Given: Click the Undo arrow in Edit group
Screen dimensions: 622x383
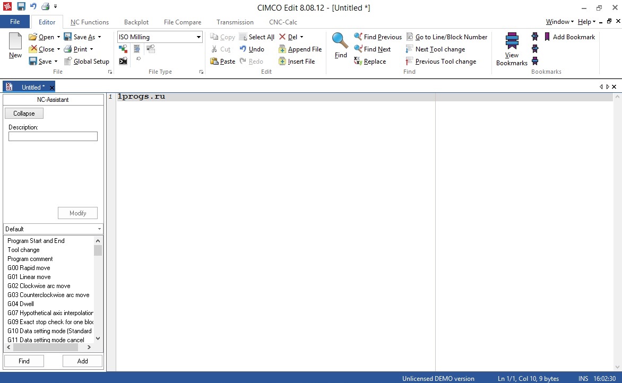Looking at the screenshot, I should pyautogui.click(x=243, y=49).
